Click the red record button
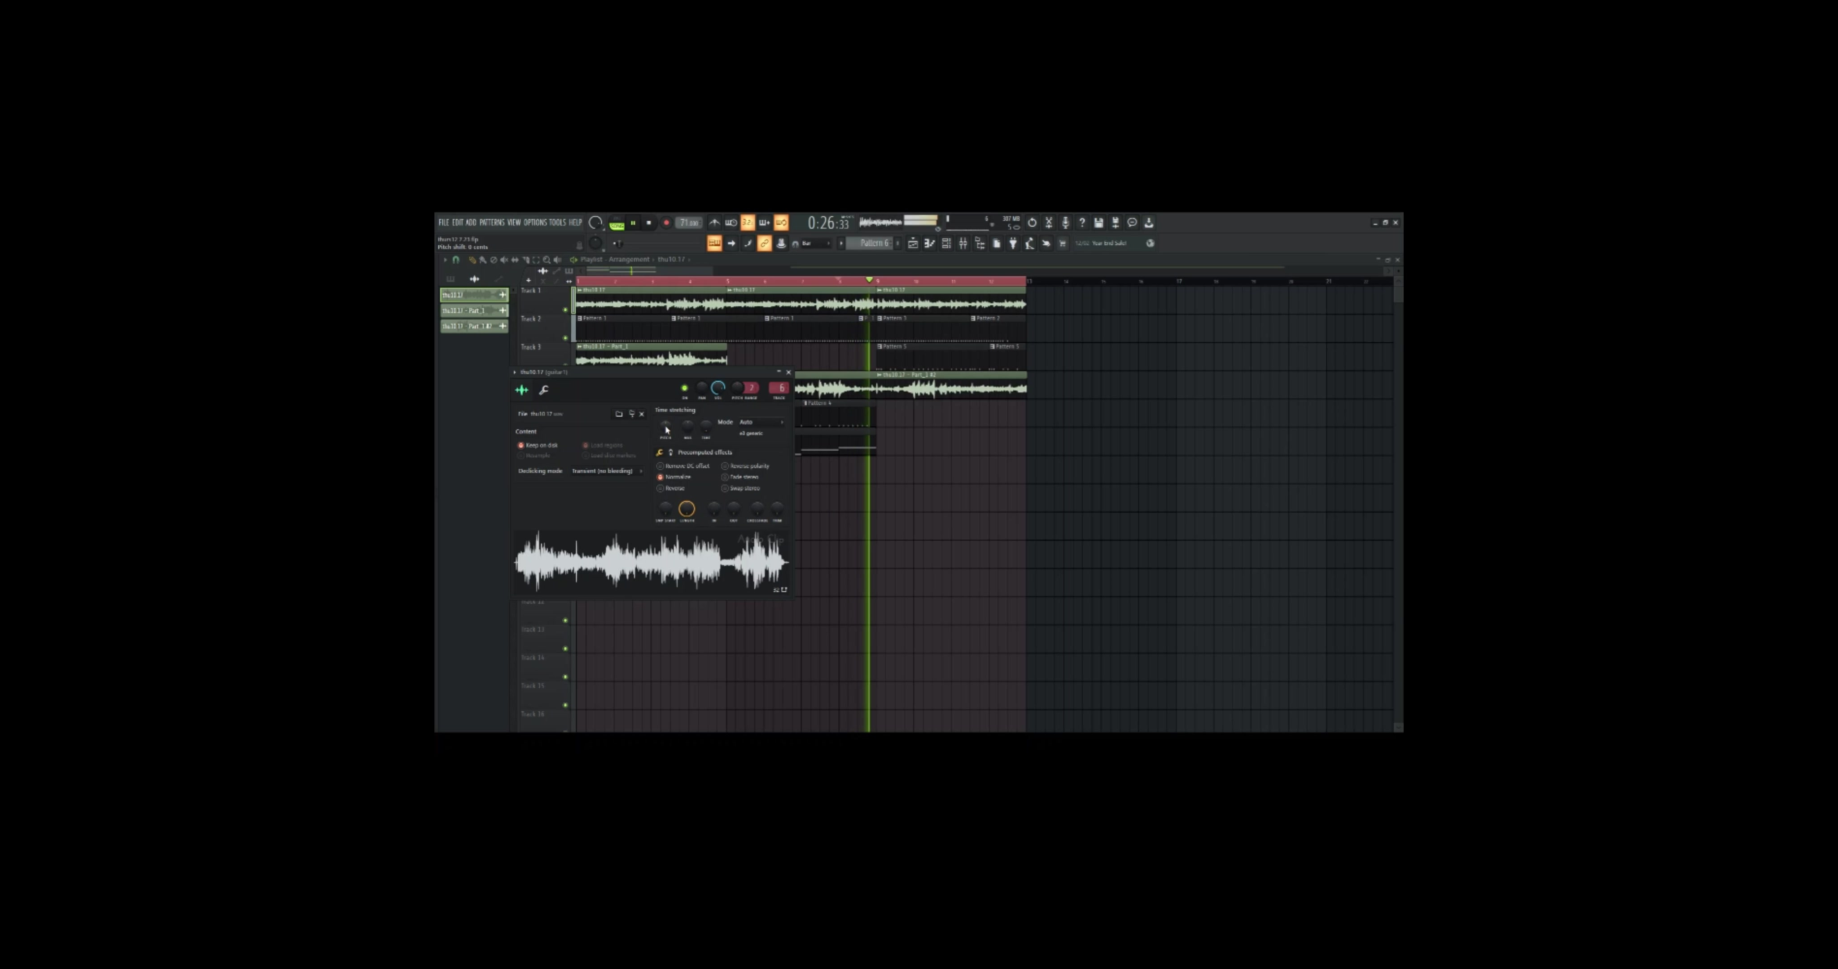Screen dimensions: 1838x969 click(x=666, y=223)
